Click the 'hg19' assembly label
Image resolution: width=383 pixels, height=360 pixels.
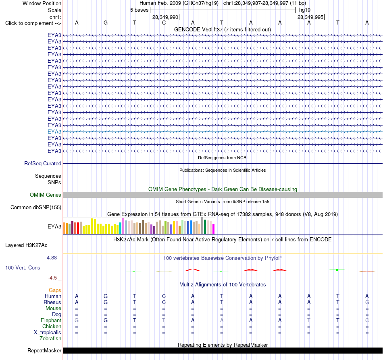[305, 10]
